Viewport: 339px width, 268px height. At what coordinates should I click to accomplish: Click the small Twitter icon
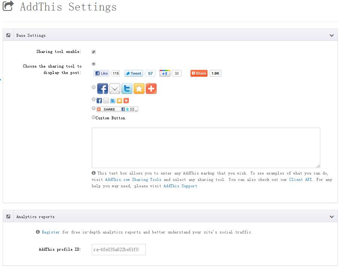pyautogui.click(x=113, y=101)
